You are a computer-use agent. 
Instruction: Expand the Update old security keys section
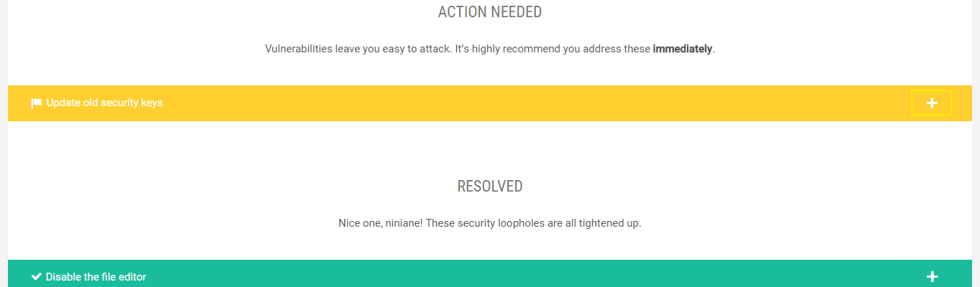(931, 103)
